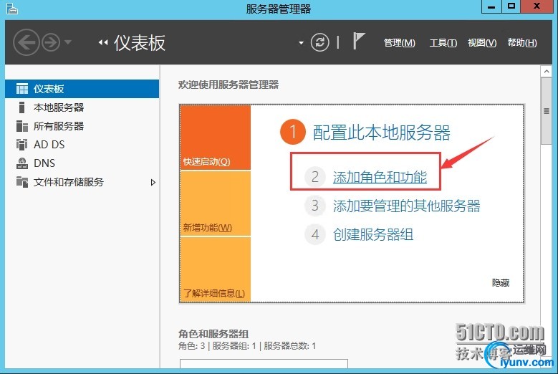Open DNS in the sidebar
The width and height of the screenshot is (558, 374).
pyautogui.click(x=82, y=163)
